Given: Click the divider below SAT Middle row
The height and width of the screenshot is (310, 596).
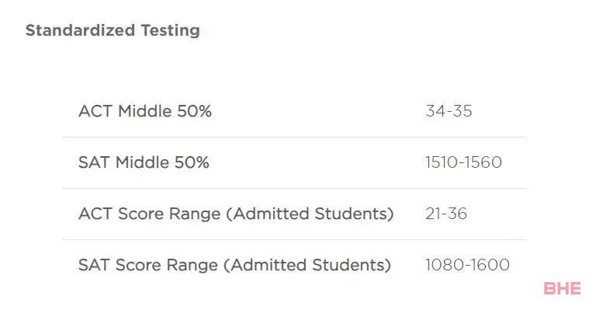Looking at the screenshot, I should (x=294, y=188).
